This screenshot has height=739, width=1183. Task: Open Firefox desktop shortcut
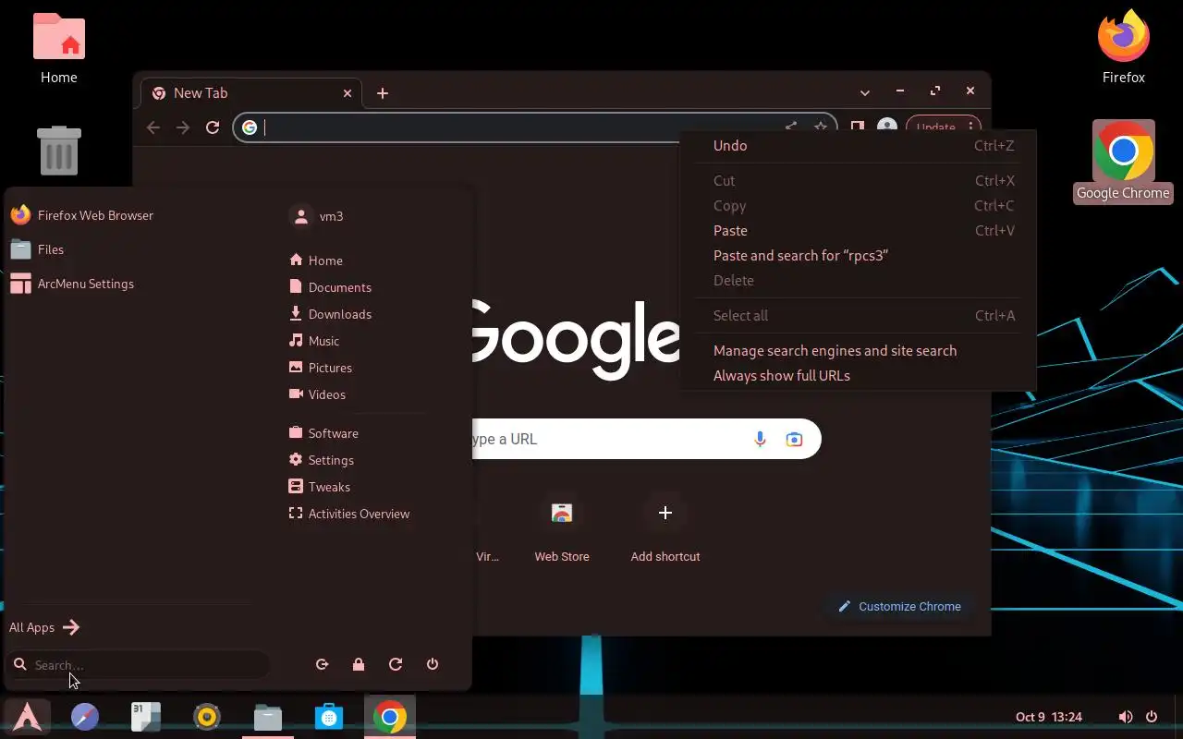tap(1123, 46)
